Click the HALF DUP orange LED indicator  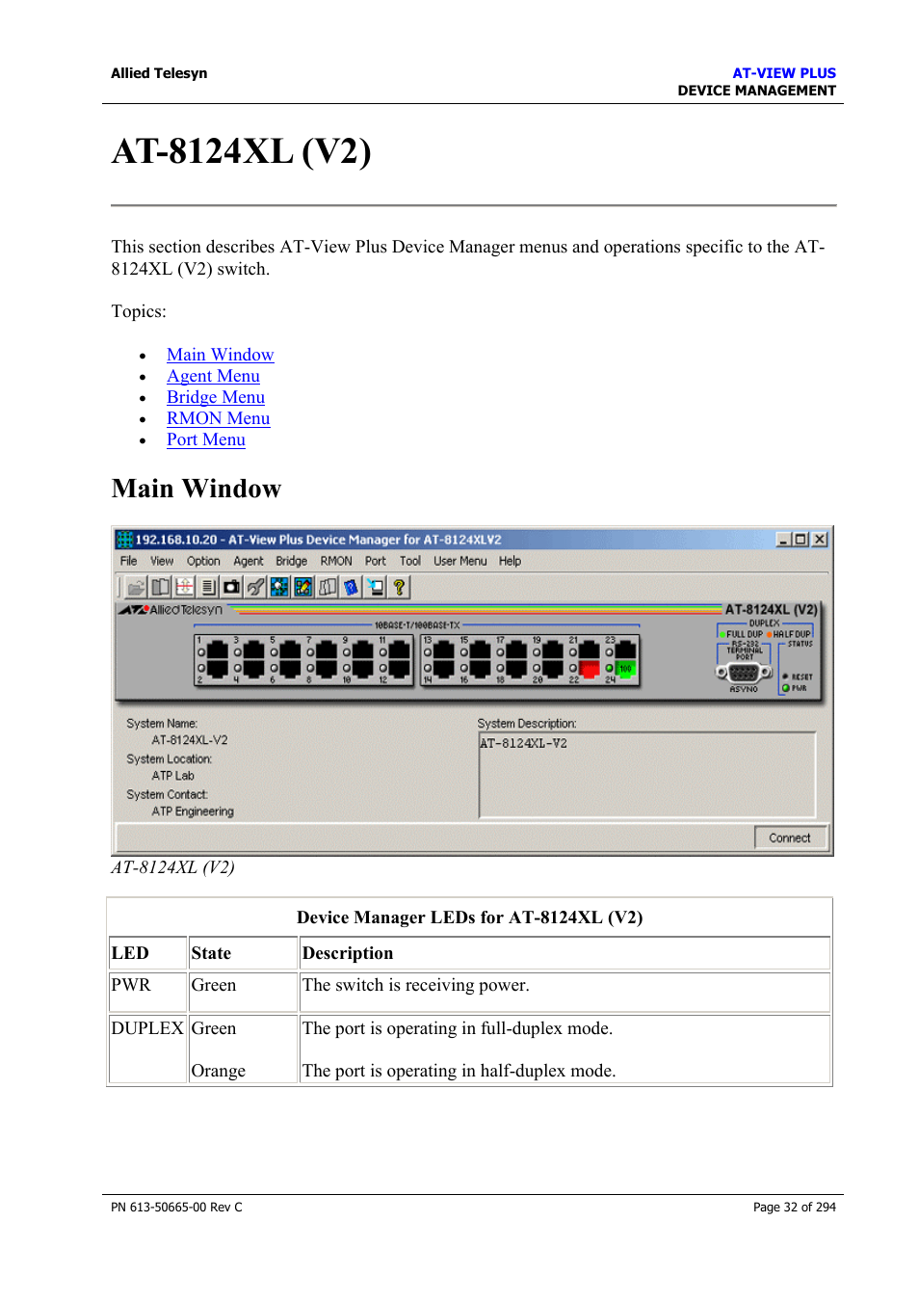coord(769,634)
